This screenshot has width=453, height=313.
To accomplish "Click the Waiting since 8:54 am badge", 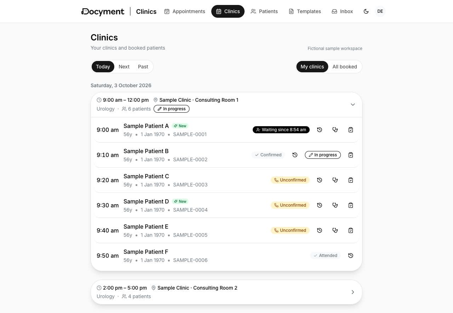I will 281,130.
